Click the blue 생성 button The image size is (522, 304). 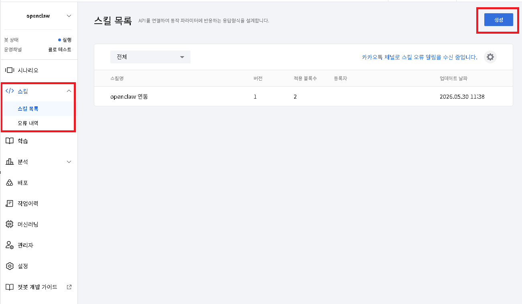[x=498, y=20]
